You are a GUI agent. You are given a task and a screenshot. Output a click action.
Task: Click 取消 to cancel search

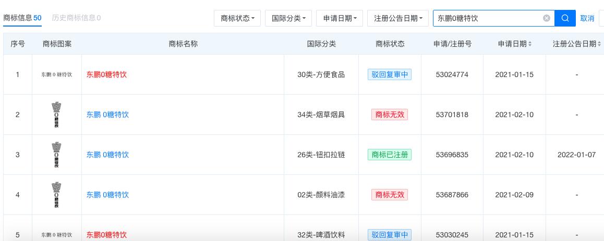coord(587,18)
